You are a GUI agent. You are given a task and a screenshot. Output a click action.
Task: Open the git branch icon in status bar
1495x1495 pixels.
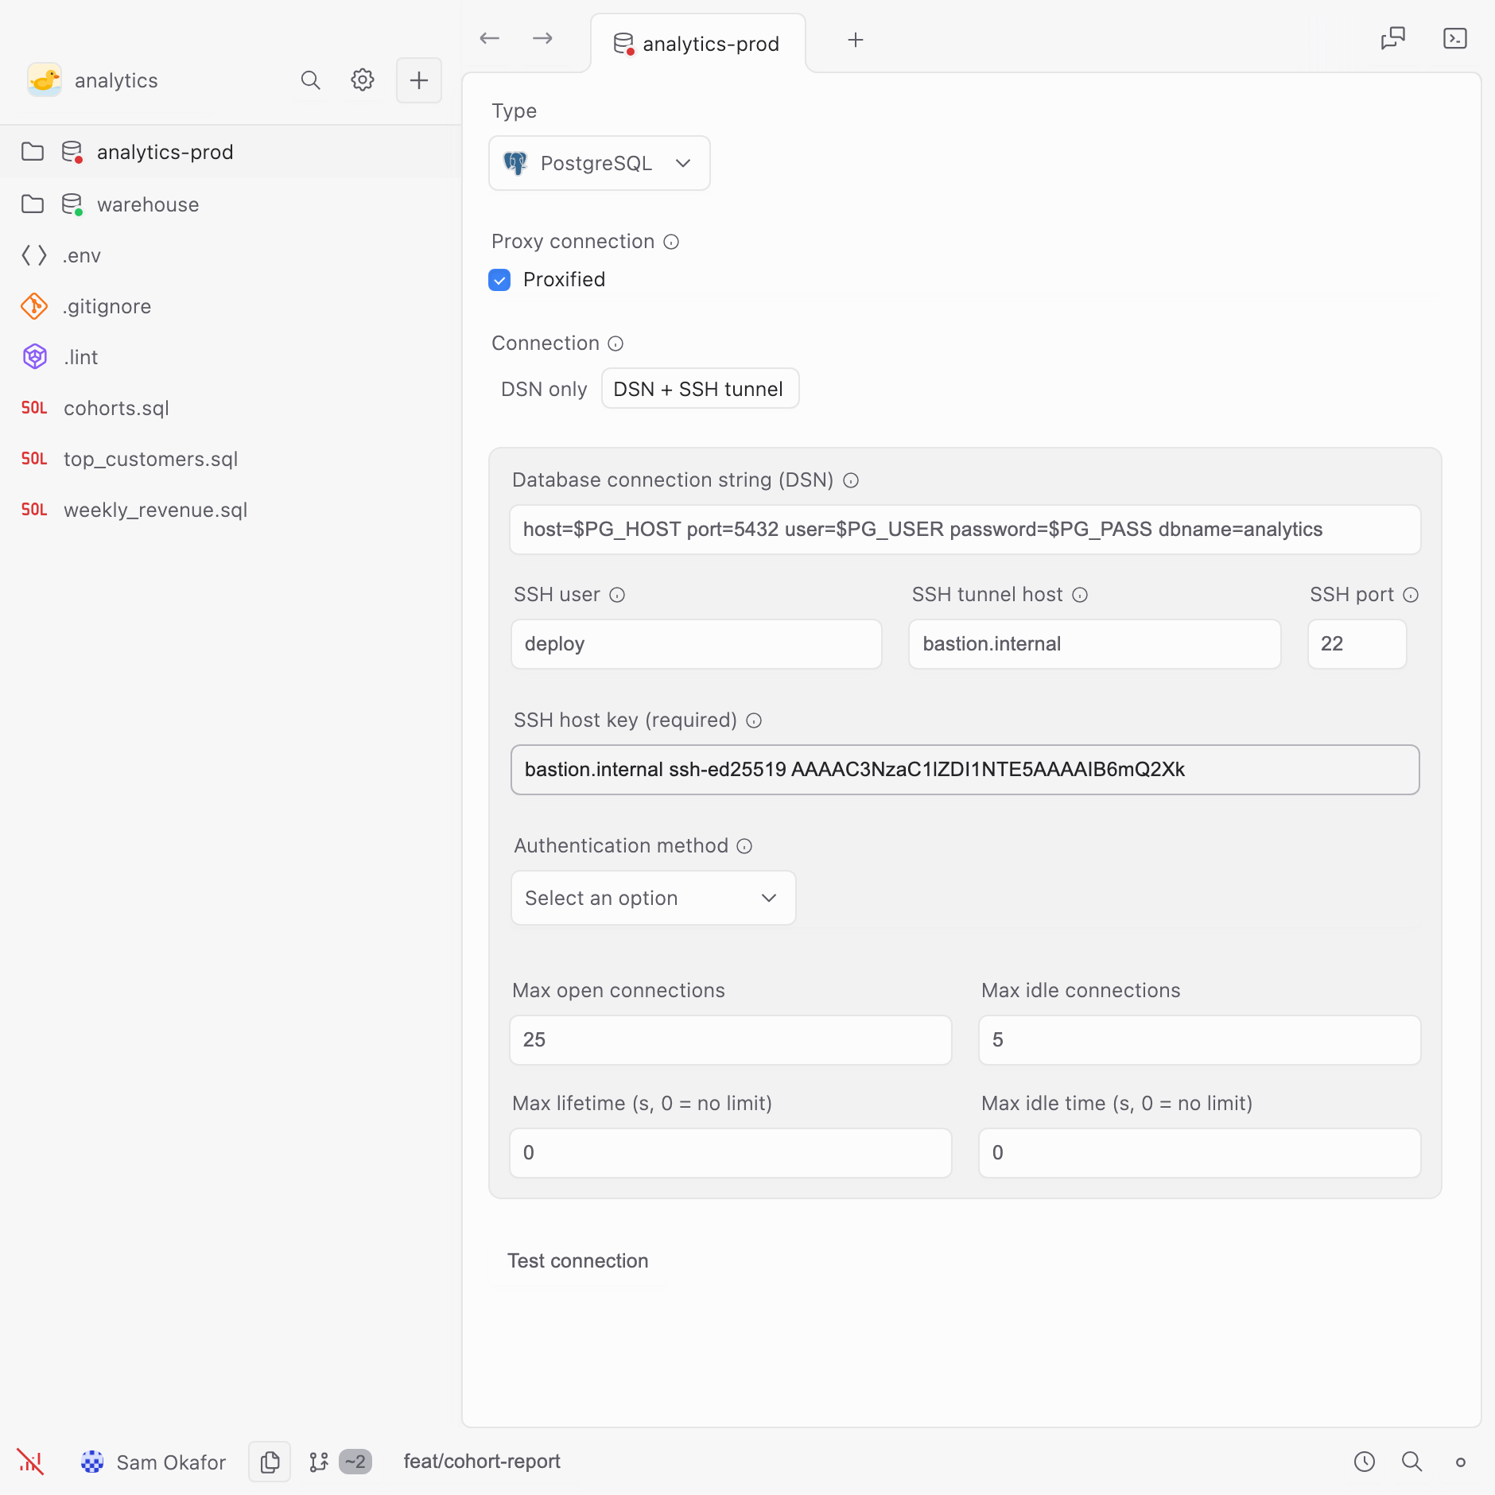[319, 1462]
